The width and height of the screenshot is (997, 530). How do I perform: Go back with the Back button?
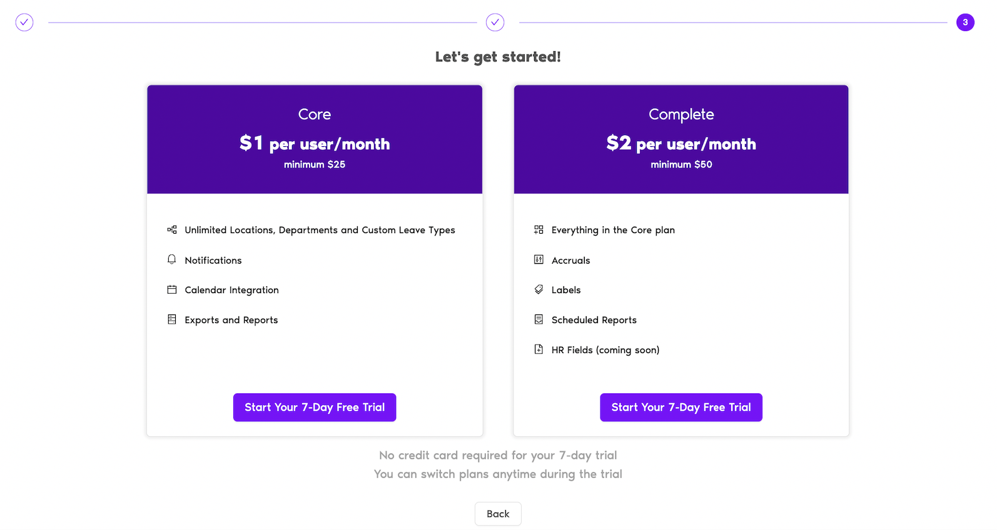(x=498, y=514)
